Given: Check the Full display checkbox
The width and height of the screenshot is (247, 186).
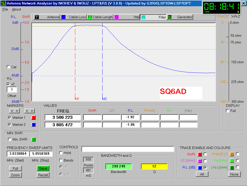Looking at the screenshot, I should click(227, 111).
